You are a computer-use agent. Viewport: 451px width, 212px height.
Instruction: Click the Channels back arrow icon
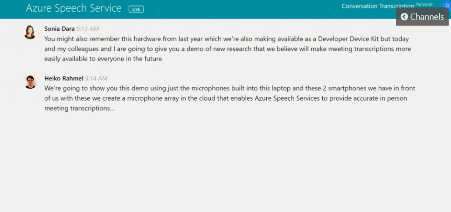(404, 17)
